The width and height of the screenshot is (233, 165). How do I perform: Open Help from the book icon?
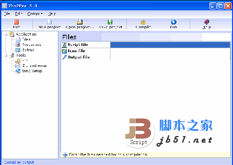(207, 22)
